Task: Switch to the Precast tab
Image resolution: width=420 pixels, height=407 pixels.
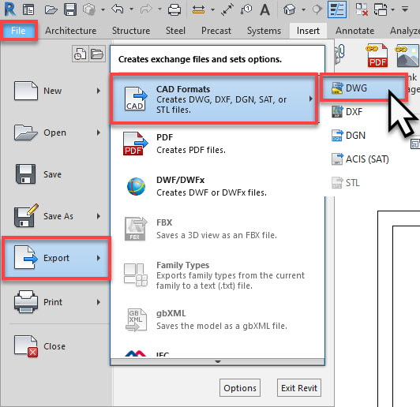Action: 216,31
